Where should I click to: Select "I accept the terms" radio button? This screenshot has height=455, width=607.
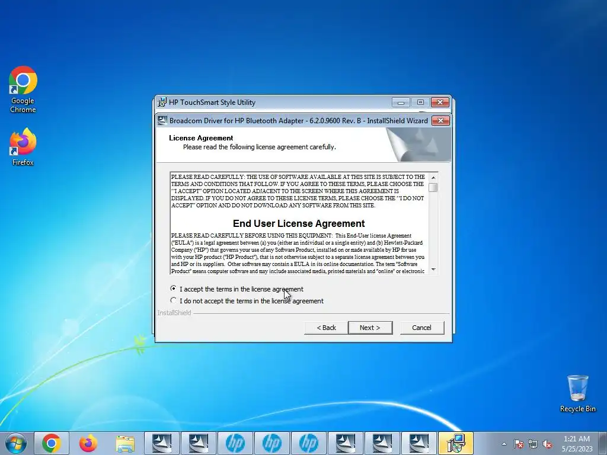point(173,289)
